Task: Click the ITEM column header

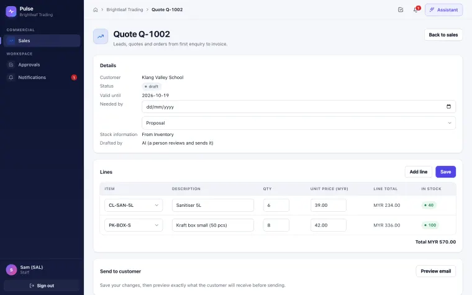Action: 109,189
